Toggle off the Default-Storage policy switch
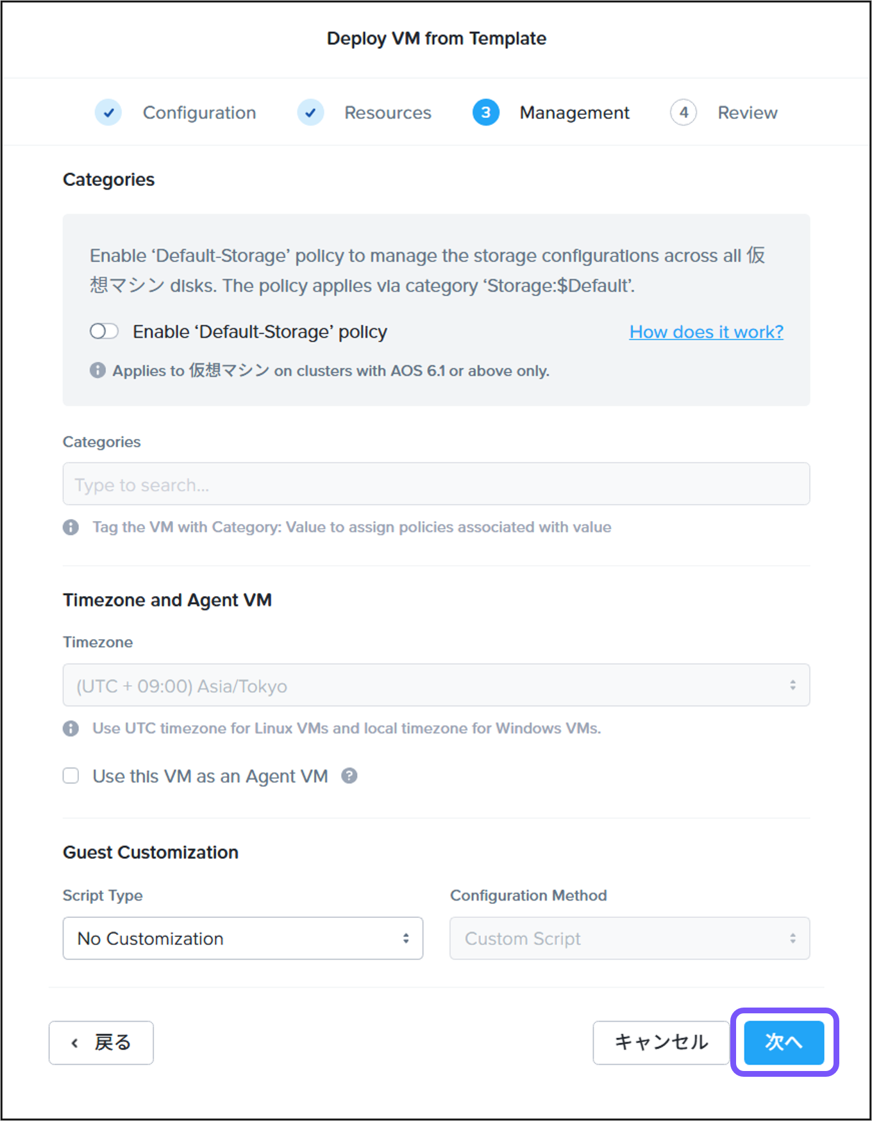The width and height of the screenshot is (872, 1121). point(104,331)
